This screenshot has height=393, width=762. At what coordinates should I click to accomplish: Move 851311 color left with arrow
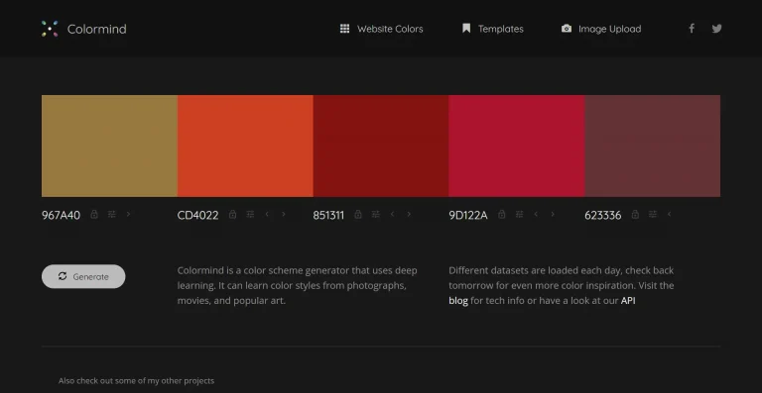click(392, 214)
